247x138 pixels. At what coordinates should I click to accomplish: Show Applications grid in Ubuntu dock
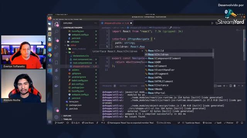pyautogui.click(x=50, y=122)
